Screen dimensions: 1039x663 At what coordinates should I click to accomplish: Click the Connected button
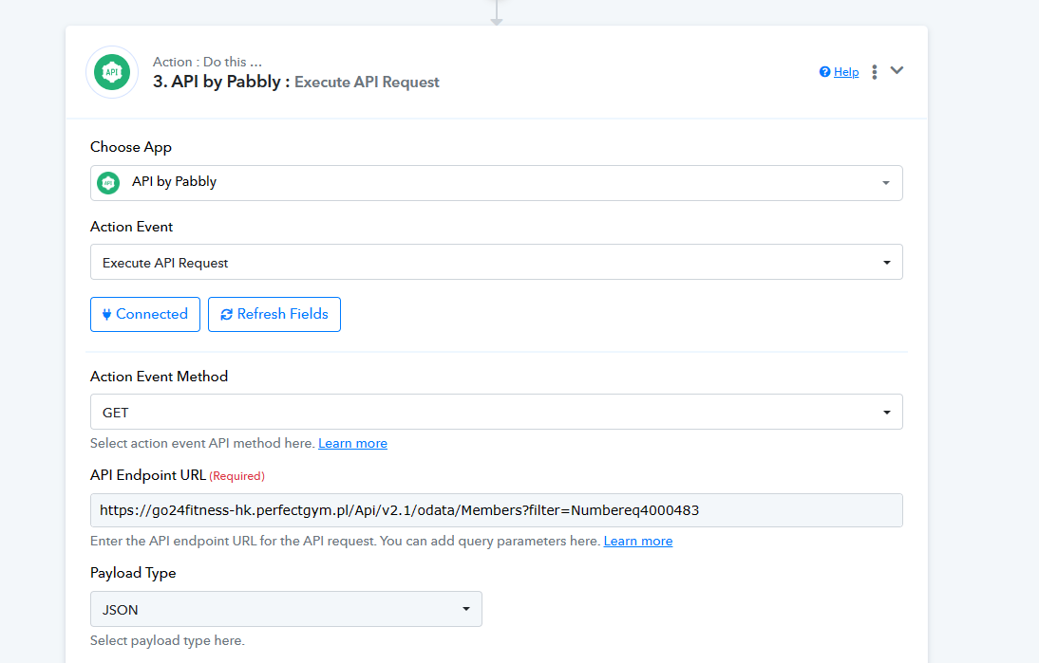[x=145, y=314]
